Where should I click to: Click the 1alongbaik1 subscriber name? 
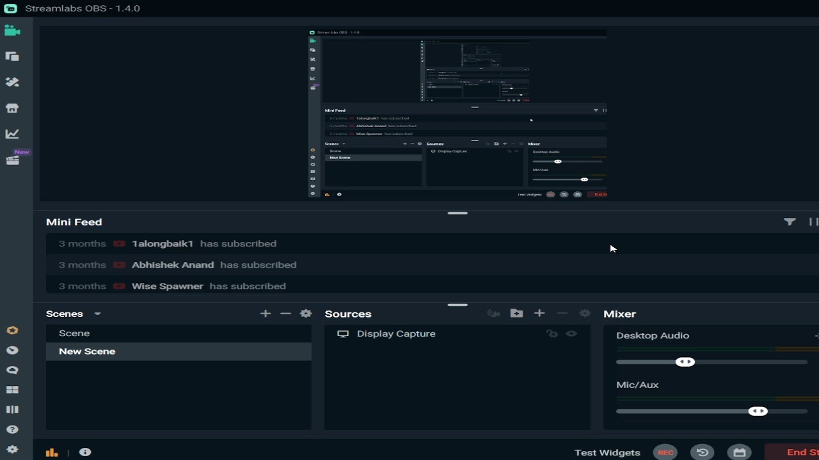pos(163,243)
